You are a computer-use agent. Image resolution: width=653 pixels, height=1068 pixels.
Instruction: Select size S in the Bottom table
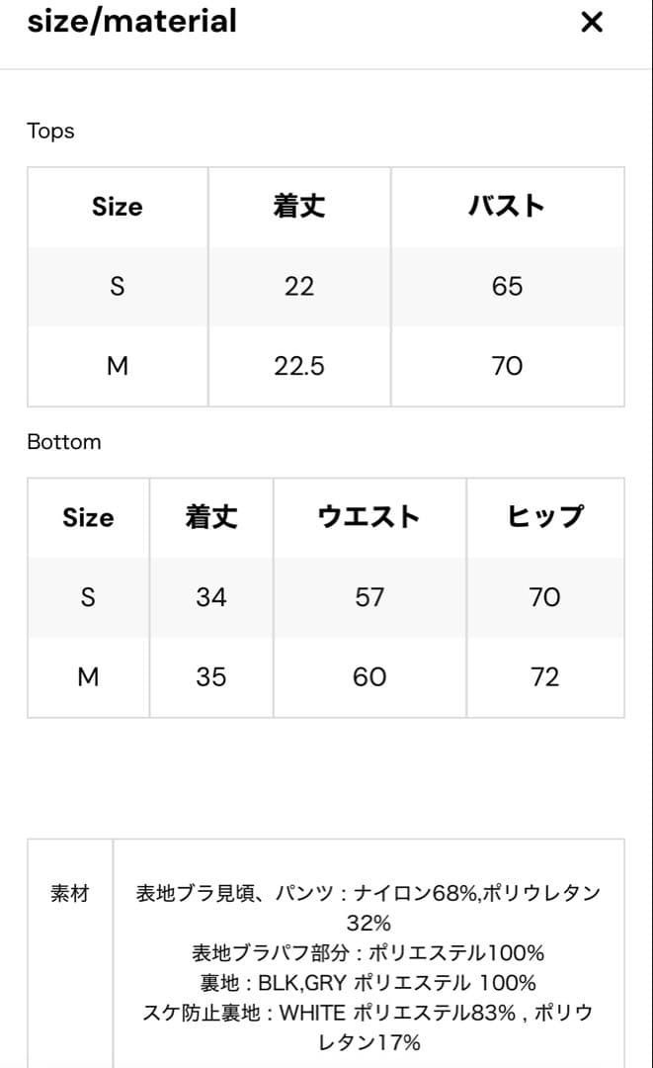coord(88,597)
